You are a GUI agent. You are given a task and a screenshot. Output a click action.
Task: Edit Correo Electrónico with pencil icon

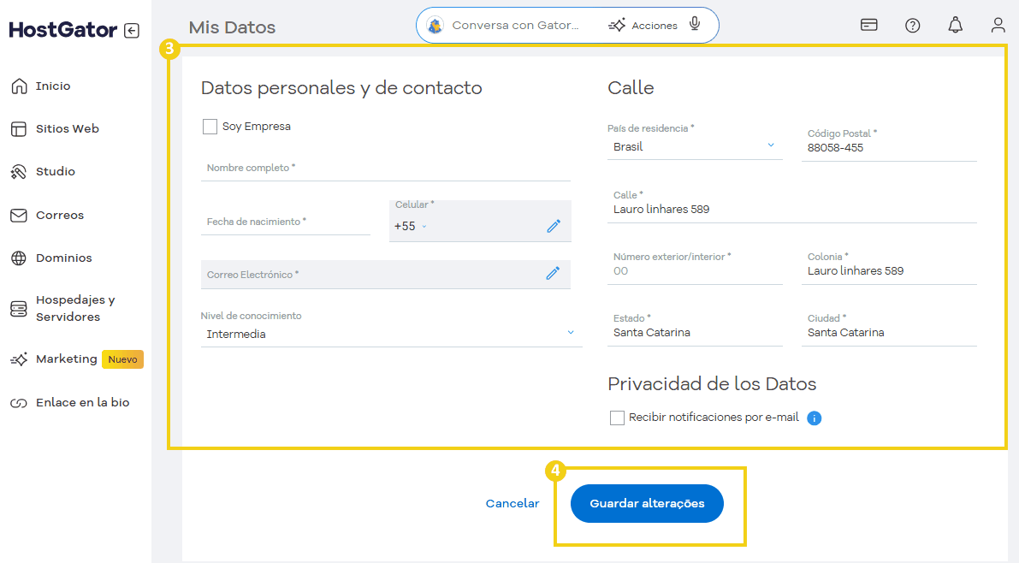coord(553,273)
